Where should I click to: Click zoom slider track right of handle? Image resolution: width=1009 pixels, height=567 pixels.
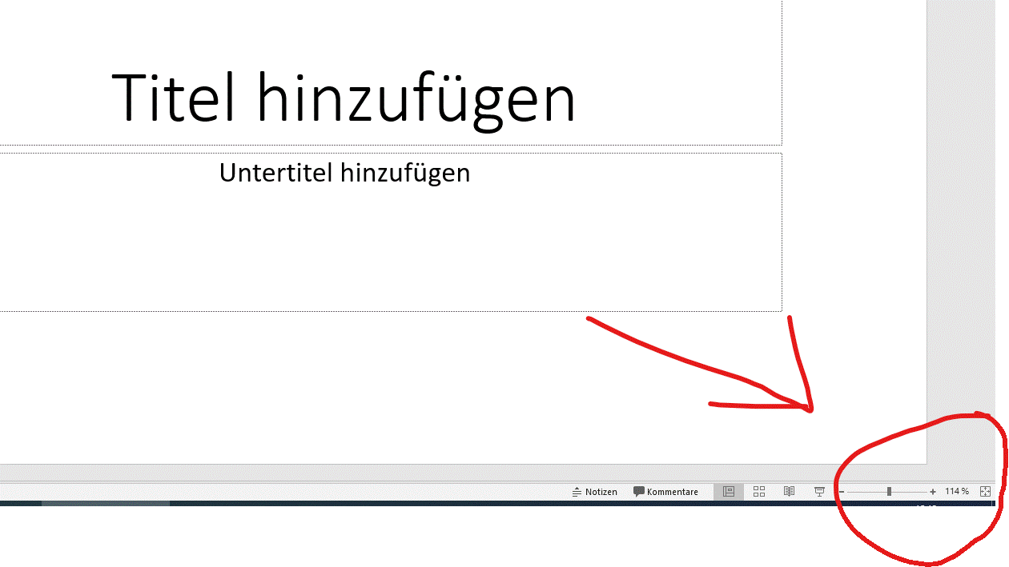coord(911,492)
